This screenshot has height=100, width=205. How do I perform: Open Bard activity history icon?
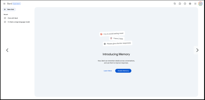(x=175, y=4)
